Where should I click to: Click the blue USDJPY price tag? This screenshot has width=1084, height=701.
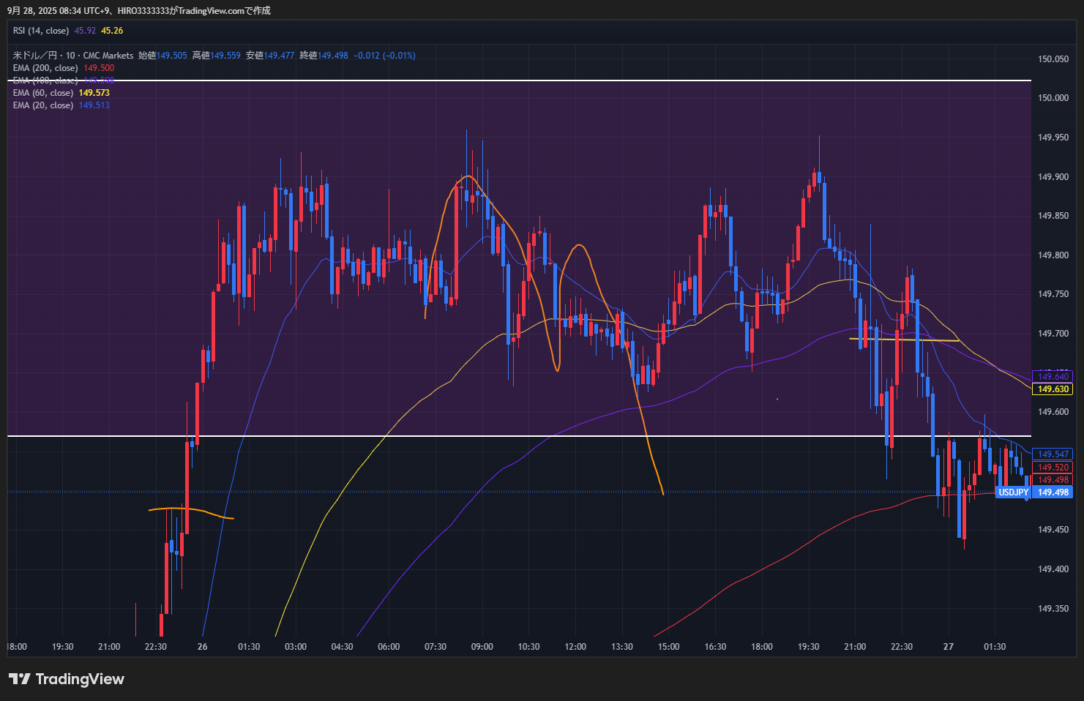[1013, 492]
